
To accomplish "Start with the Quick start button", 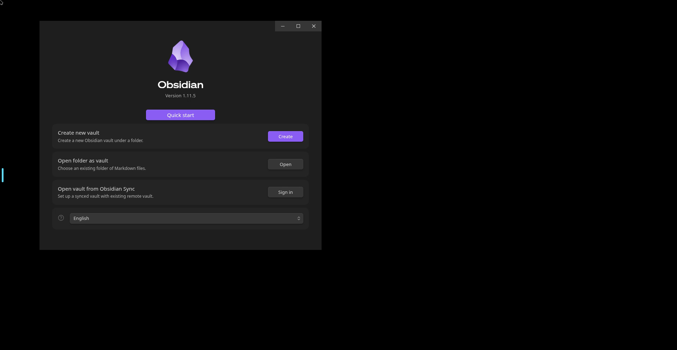I will (x=181, y=115).
